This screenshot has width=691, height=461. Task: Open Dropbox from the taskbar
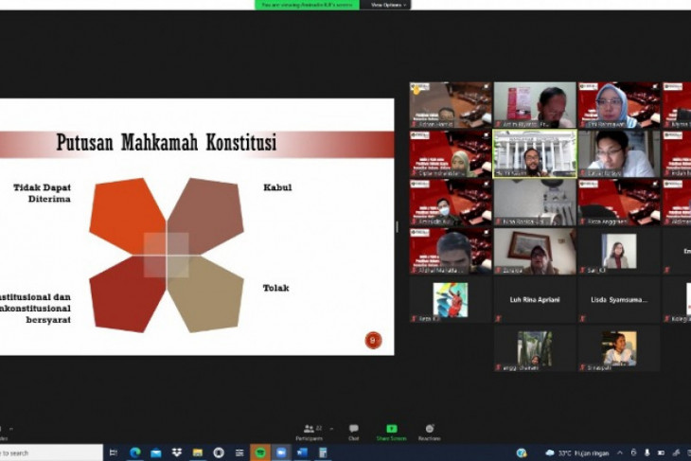pos(177,452)
